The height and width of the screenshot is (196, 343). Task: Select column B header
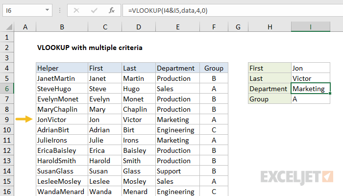click(x=62, y=27)
